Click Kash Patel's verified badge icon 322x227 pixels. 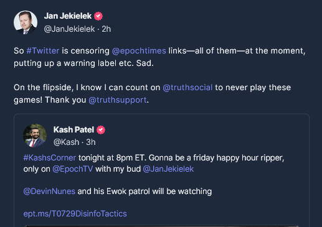[x=101, y=130]
